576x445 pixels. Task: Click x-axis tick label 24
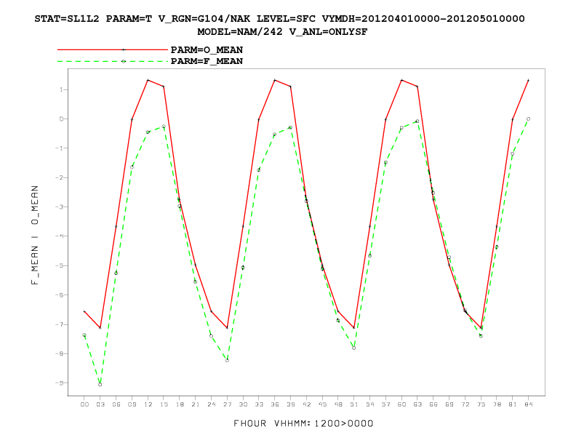click(211, 404)
